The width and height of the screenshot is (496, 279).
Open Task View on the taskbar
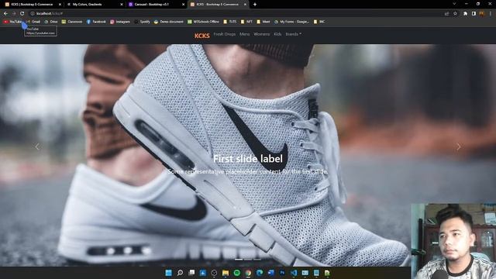tap(191, 273)
